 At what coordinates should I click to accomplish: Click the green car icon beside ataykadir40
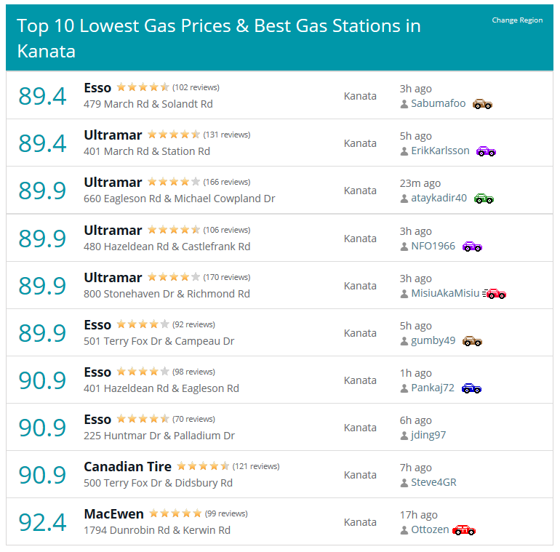pos(484,199)
